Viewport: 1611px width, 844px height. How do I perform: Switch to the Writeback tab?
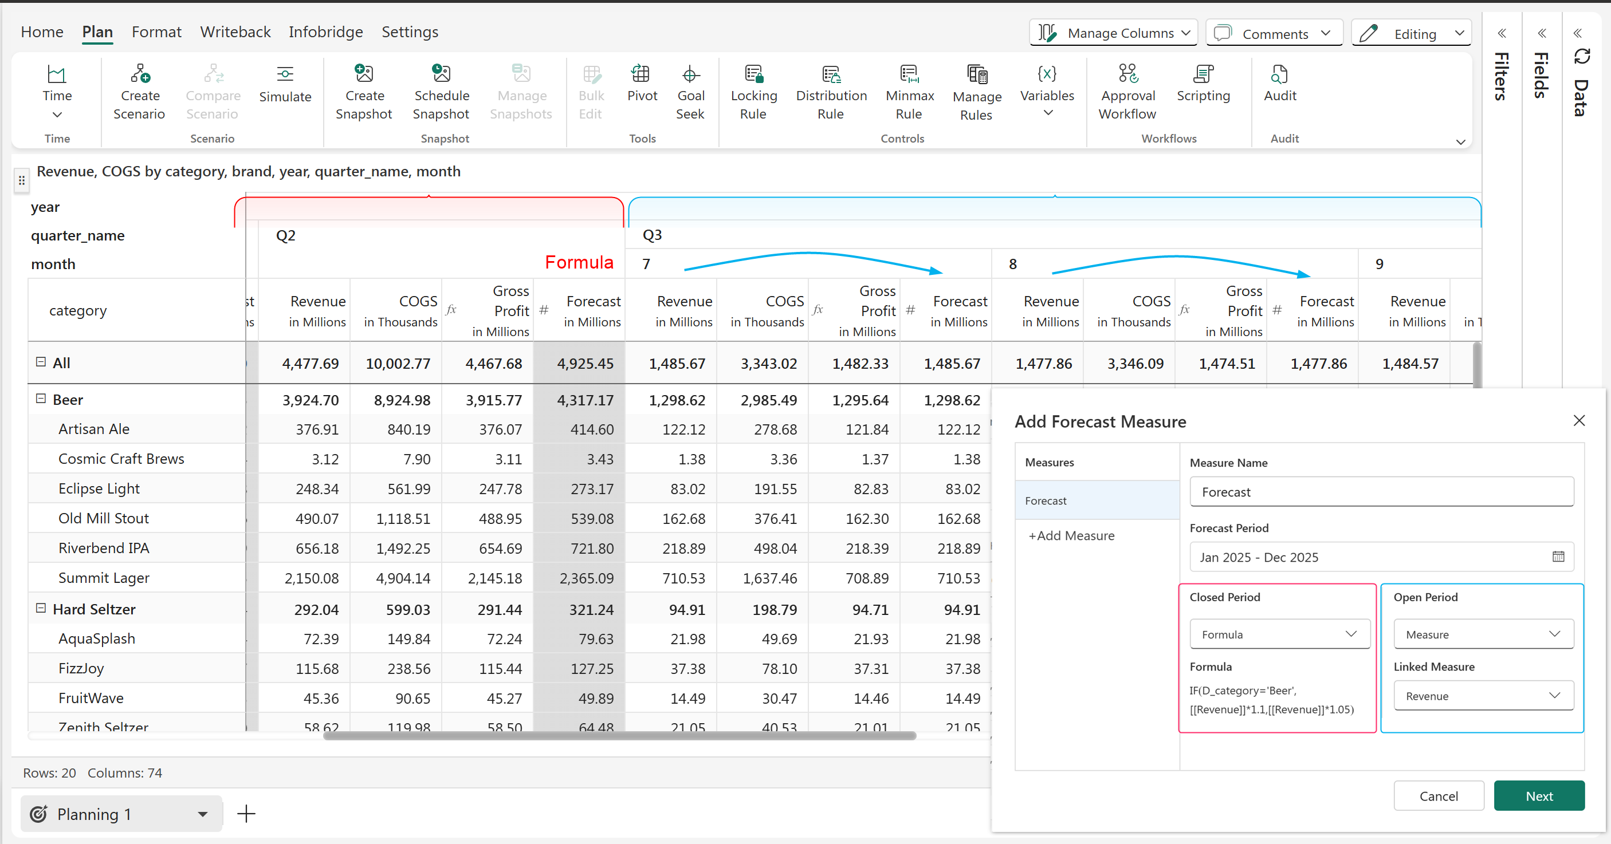(235, 32)
